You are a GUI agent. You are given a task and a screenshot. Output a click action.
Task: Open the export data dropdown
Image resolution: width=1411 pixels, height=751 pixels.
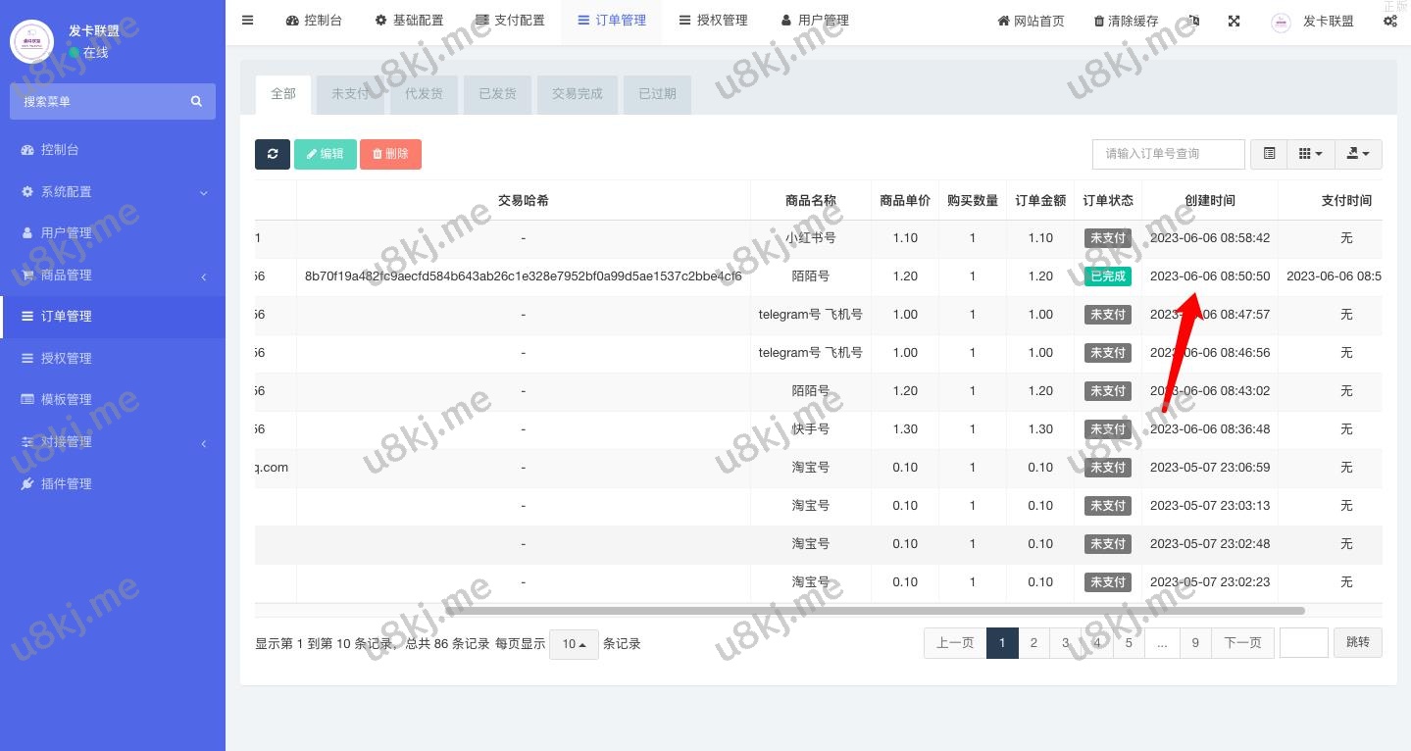(x=1358, y=154)
